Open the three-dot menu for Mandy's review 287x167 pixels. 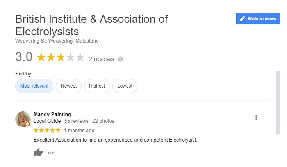256,118
